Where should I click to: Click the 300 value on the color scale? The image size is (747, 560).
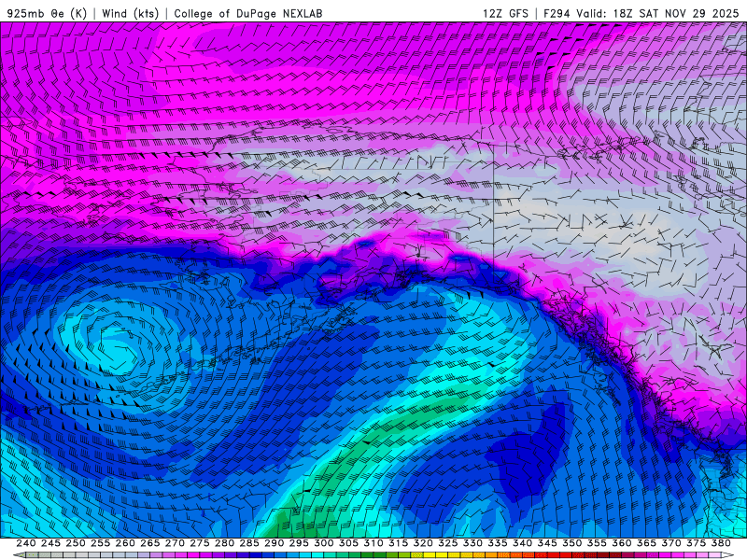click(x=323, y=543)
